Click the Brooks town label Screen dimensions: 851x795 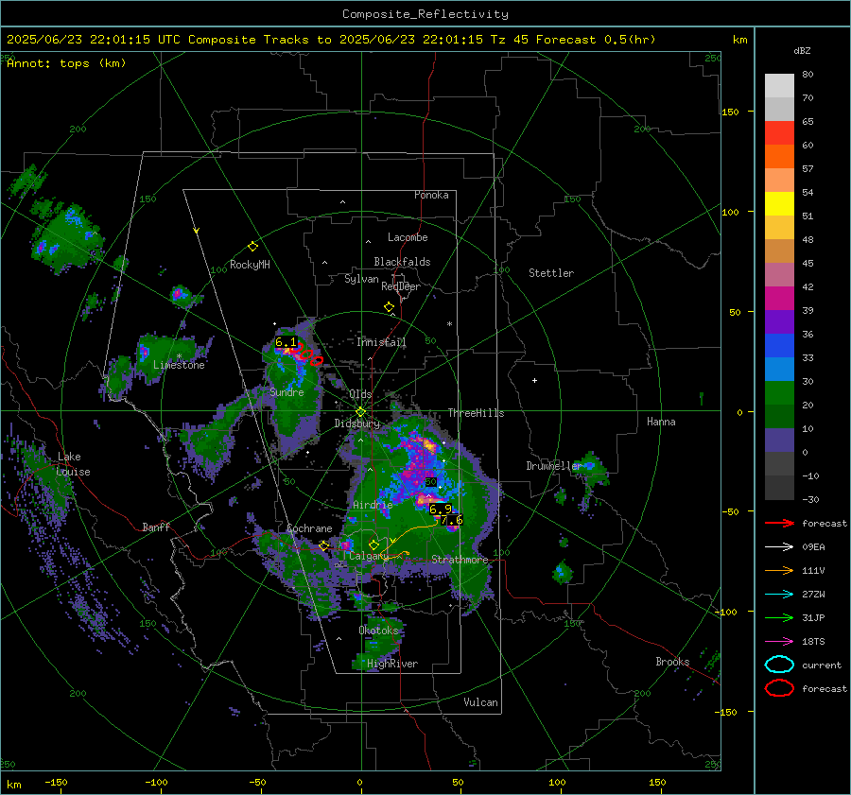pos(672,662)
